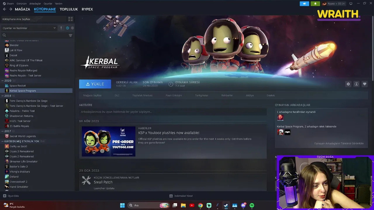Open the TOPLULUK tab
This screenshot has height=210, width=374.
(x=69, y=9)
